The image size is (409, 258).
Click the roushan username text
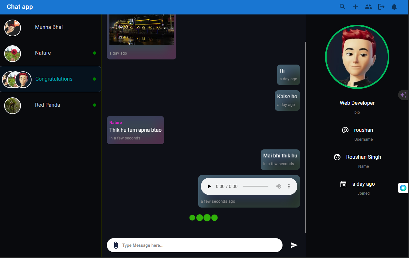(x=364, y=130)
